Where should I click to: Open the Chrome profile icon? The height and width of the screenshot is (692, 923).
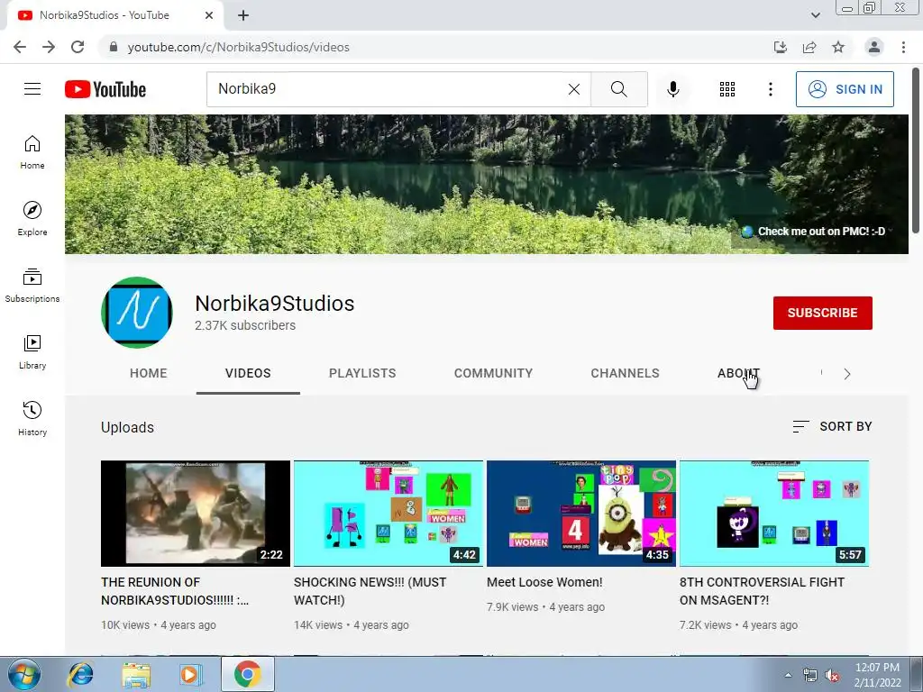click(x=874, y=47)
